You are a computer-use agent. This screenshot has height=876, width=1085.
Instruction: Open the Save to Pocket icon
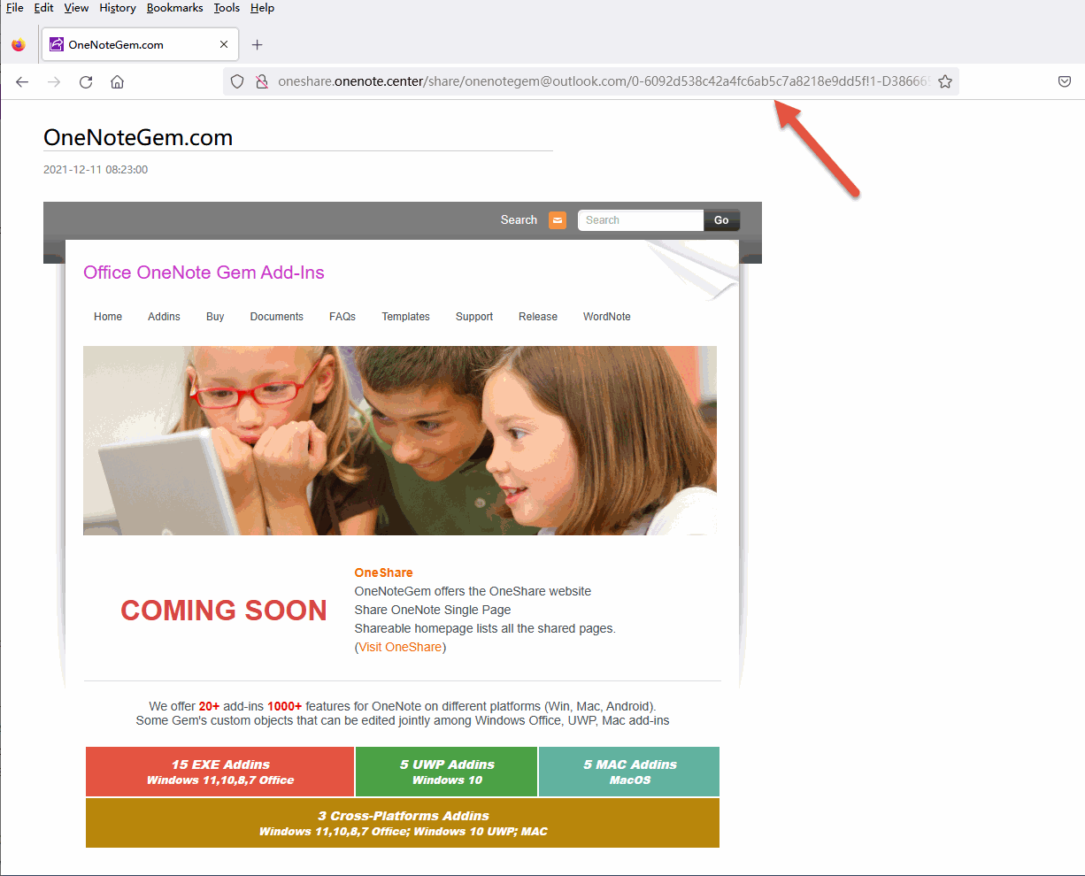click(1065, 81)
